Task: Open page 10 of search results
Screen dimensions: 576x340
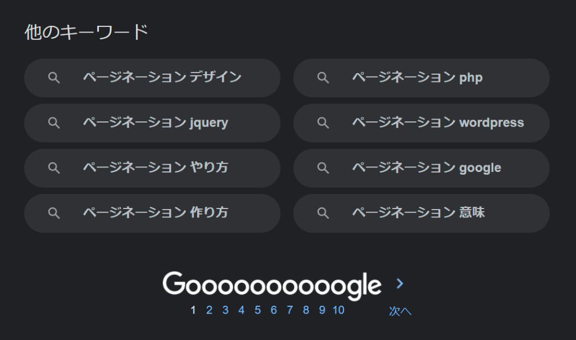Action: (x=339, y=310)
